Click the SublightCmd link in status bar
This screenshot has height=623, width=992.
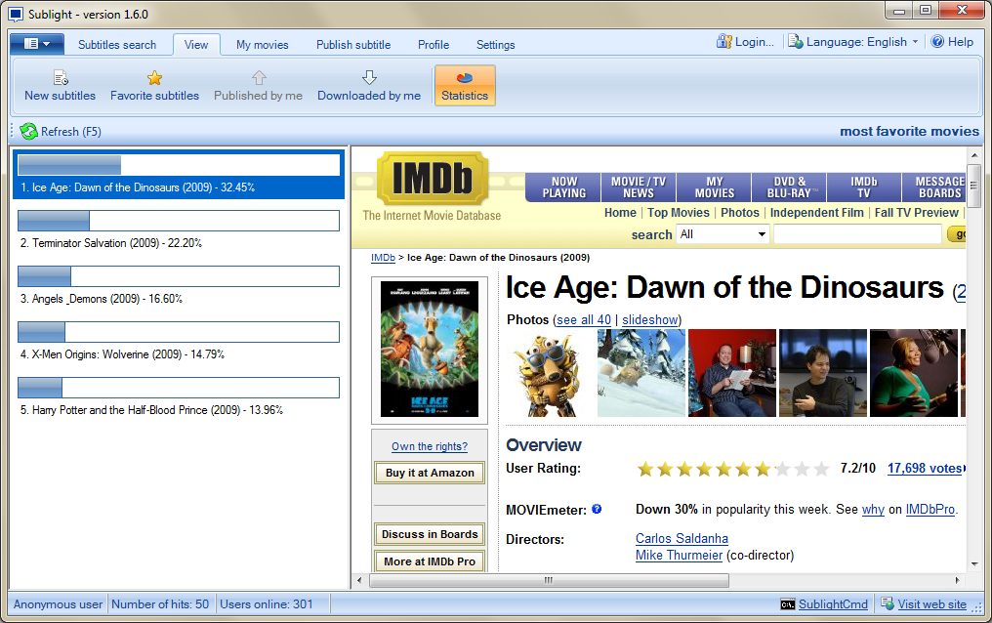[x=833, y=604]
